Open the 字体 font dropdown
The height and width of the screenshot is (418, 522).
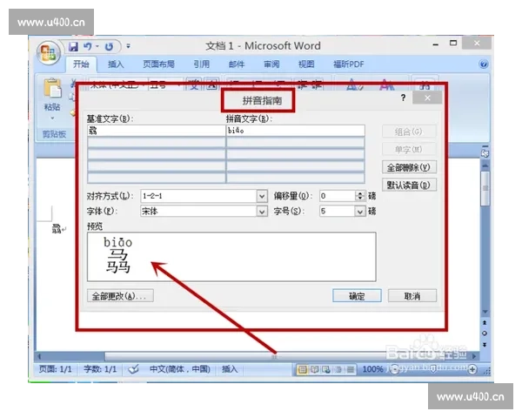(262, 211)
